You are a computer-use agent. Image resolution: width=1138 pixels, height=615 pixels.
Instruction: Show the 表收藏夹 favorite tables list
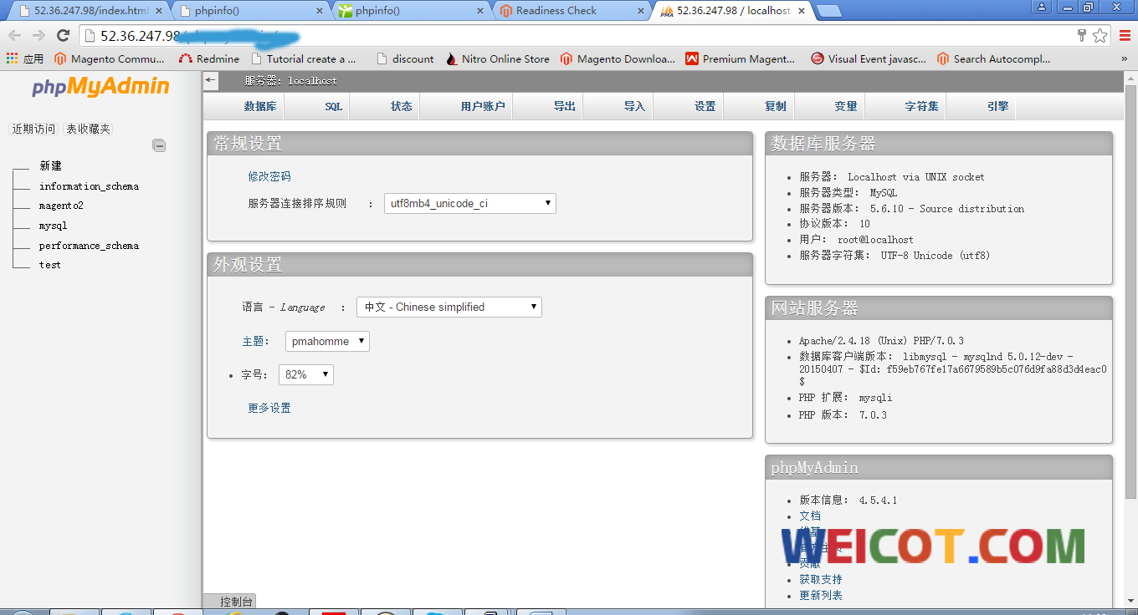click(88, 129)
